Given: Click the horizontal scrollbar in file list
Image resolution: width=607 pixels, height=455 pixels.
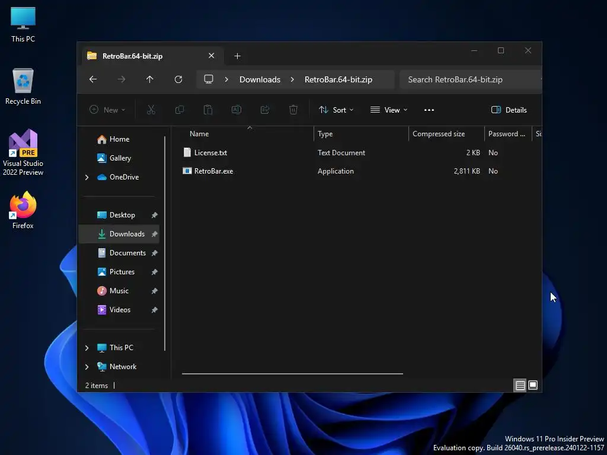Looking at the screenshot, I should coord(292,374).
